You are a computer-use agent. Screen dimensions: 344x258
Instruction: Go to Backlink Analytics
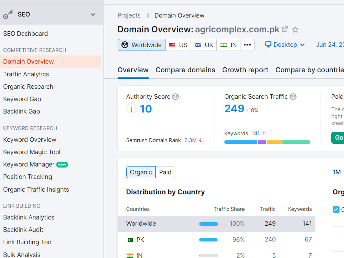point(29,217)
